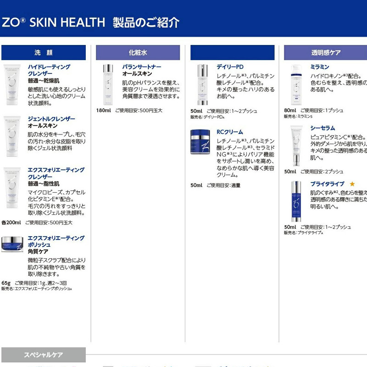This screenshot has width=367, height=367.
Task: Click the バランサートナー bottle image
Action: click(108, 84)
